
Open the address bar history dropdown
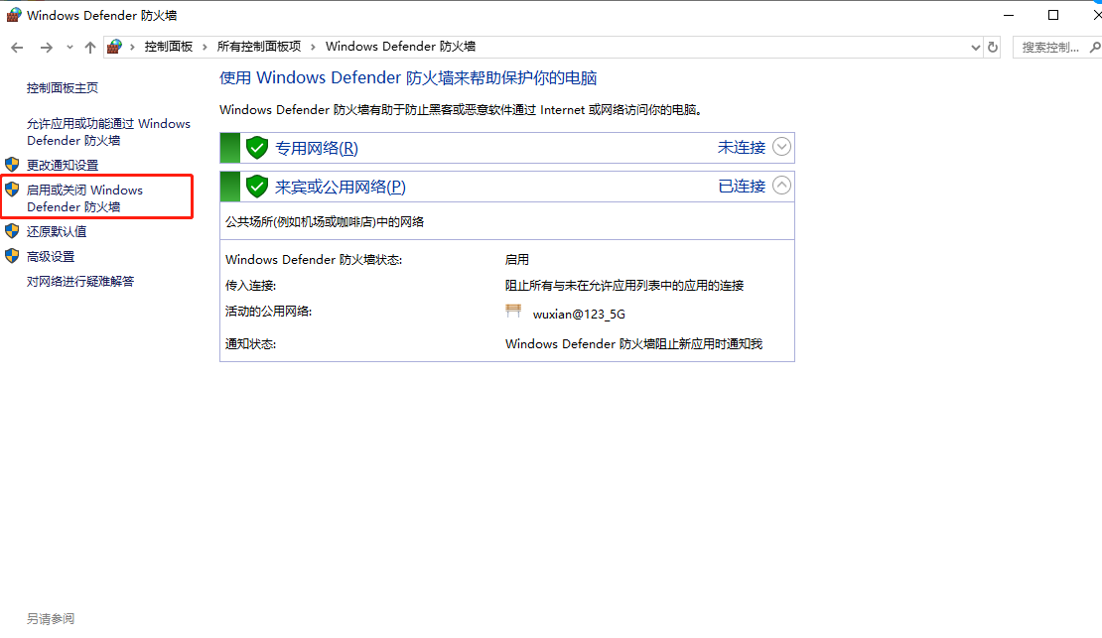(x=974, y=47)
